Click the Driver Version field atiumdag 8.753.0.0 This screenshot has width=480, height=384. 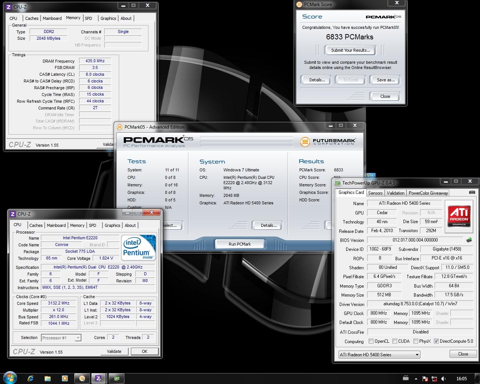[x=420, y=304]
